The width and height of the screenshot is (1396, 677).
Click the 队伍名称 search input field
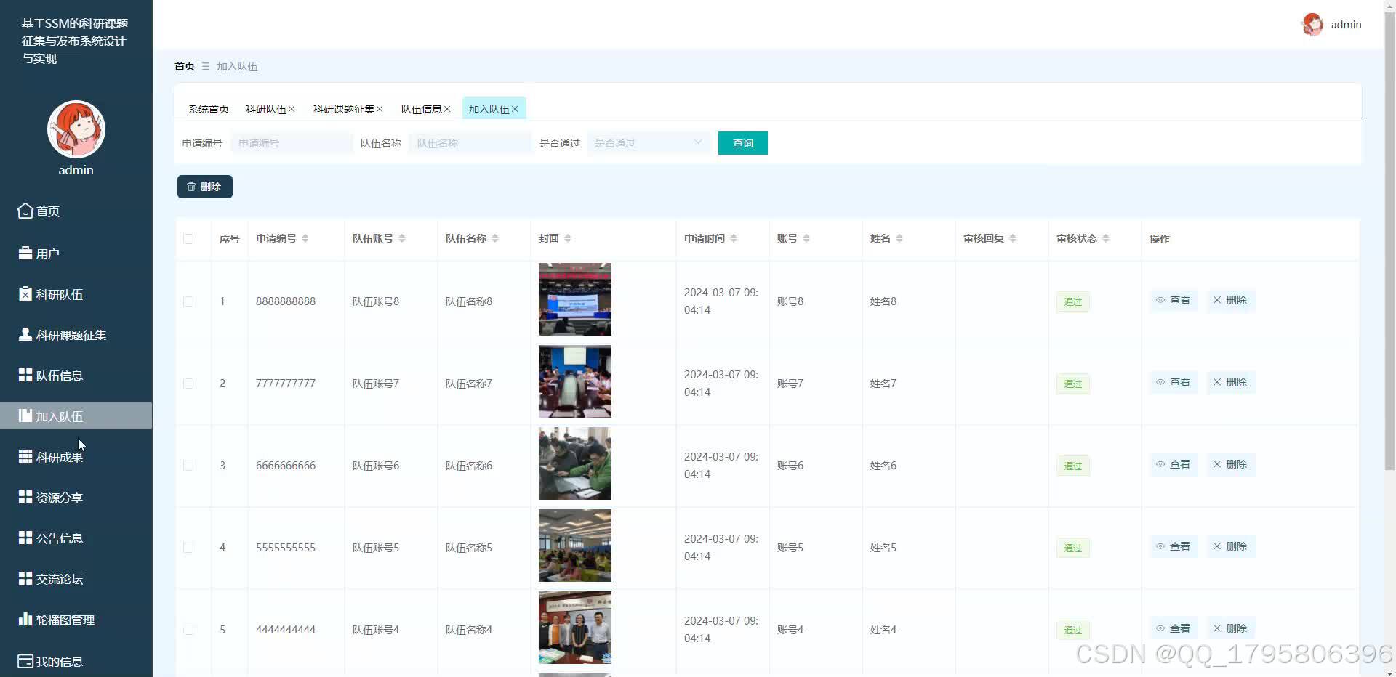click(x=470, y=143)
